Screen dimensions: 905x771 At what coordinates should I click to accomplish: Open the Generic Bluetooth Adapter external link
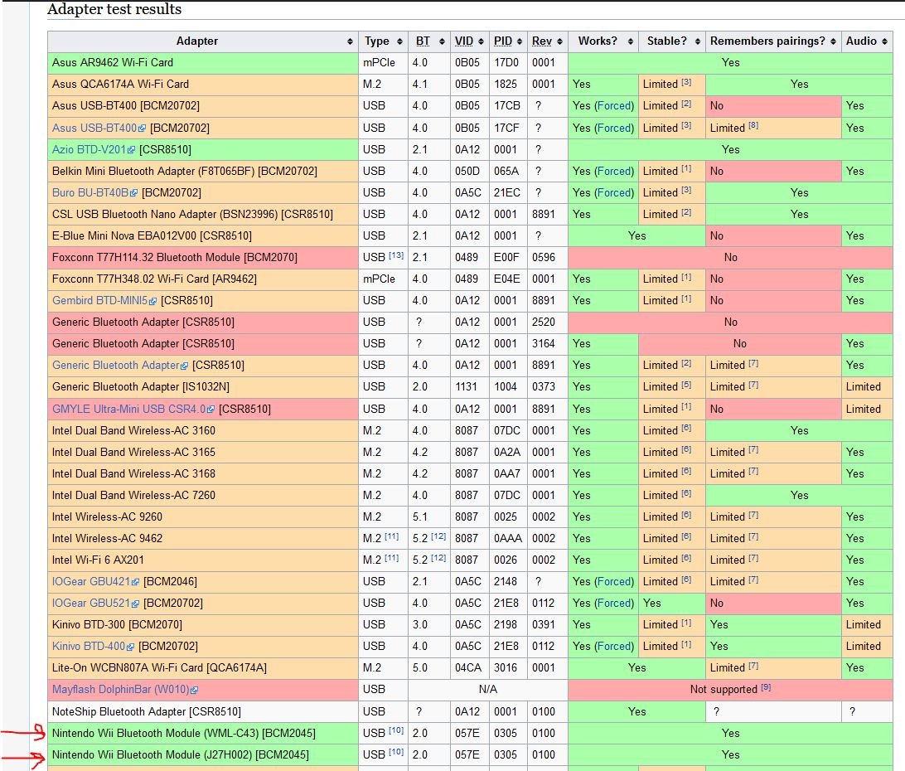click(x=120, y=365)
